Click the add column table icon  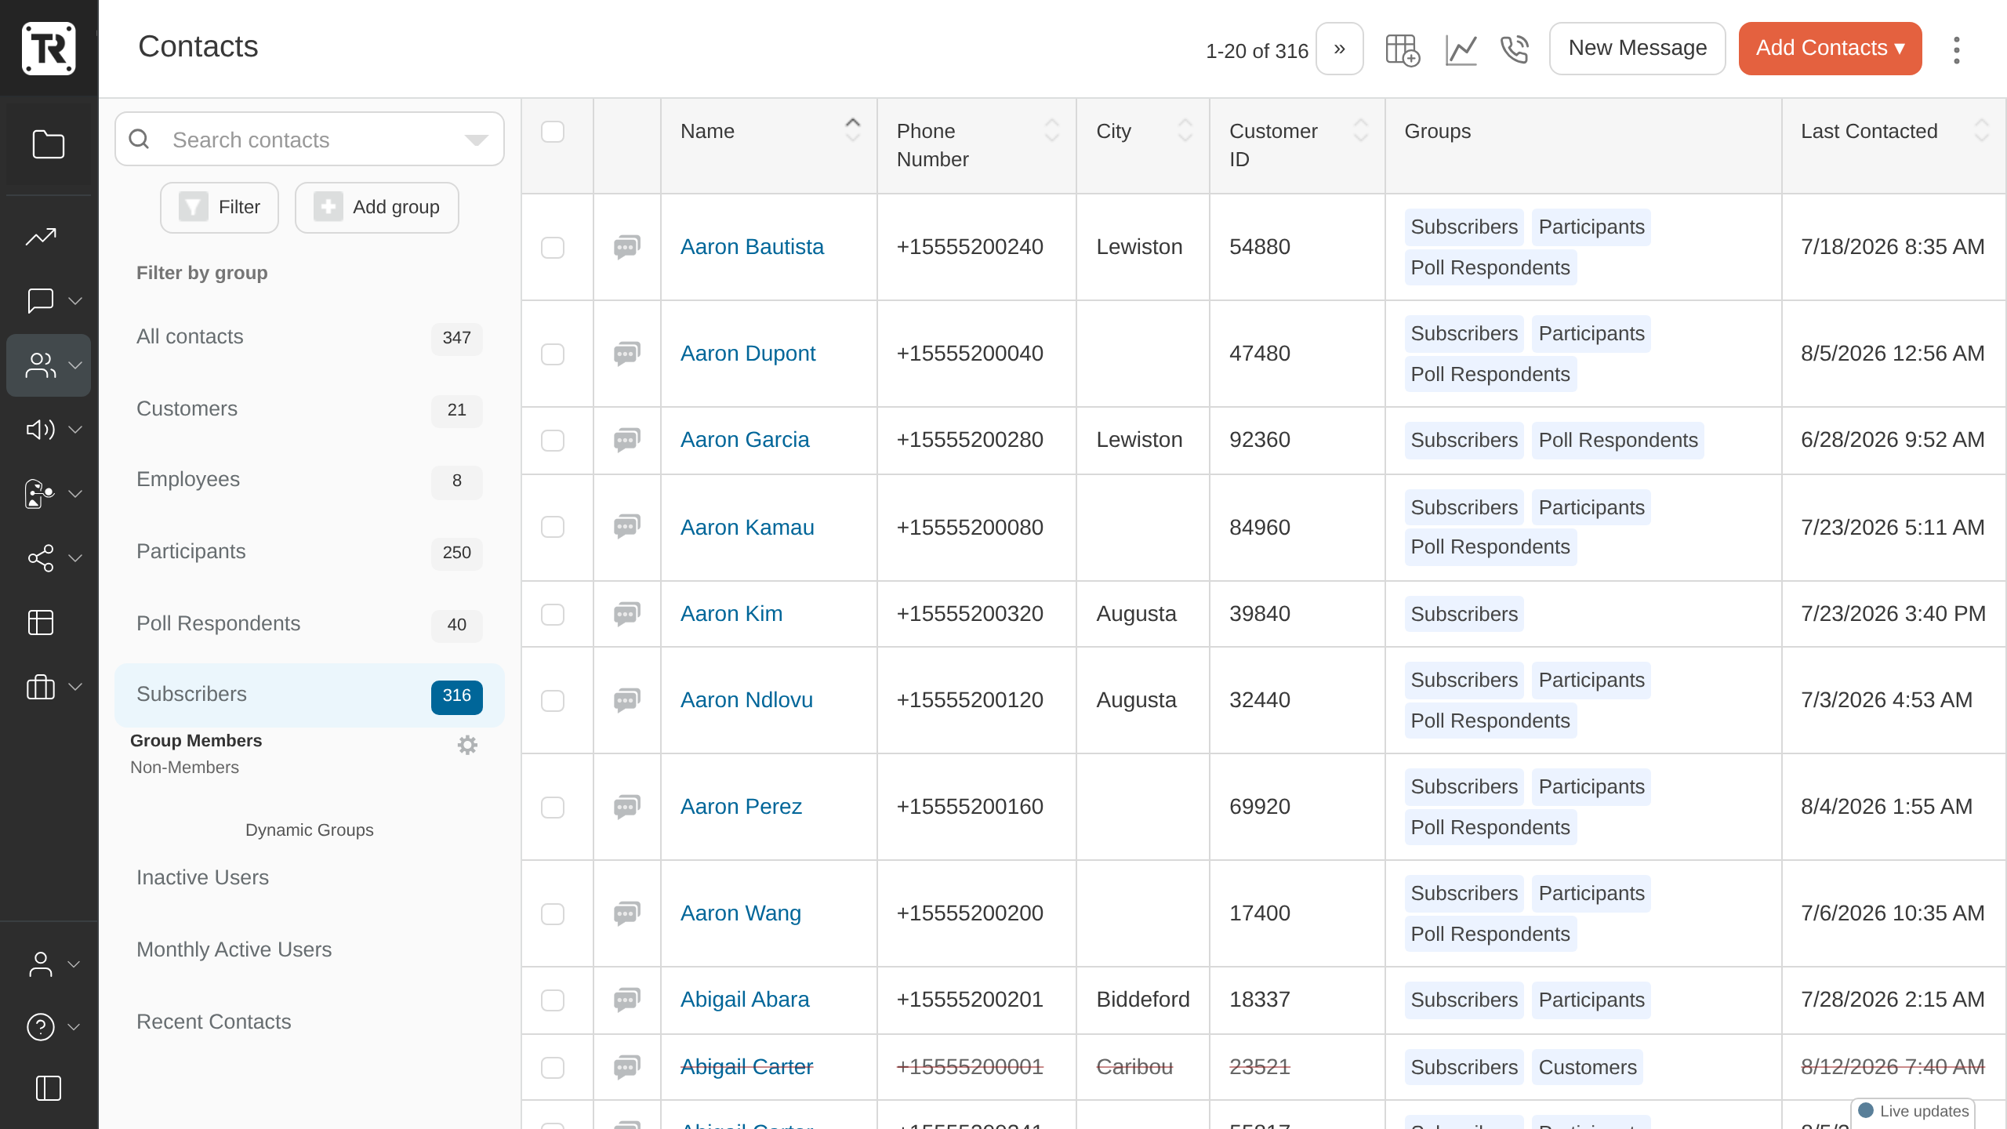[x=1403, y=49]
